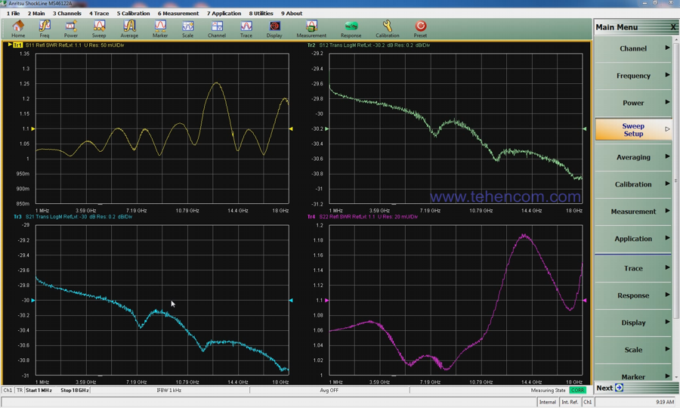Expand Power in the Main Menu

point(633,104)
